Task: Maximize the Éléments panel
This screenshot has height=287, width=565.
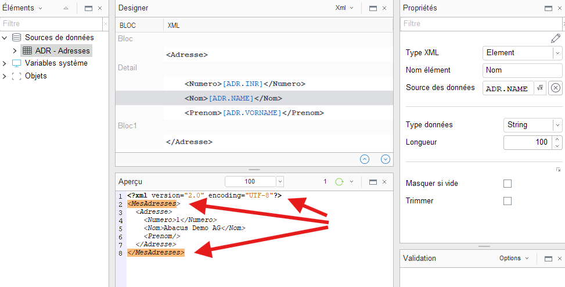Action: click(89, 8)
